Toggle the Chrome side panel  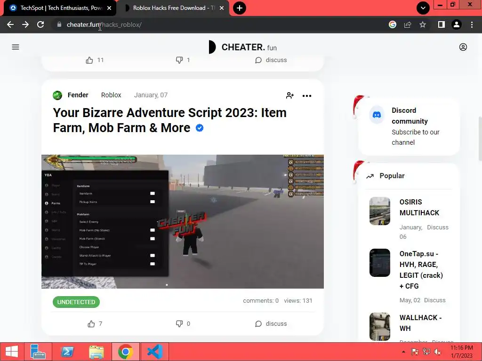tap(441, 24)
